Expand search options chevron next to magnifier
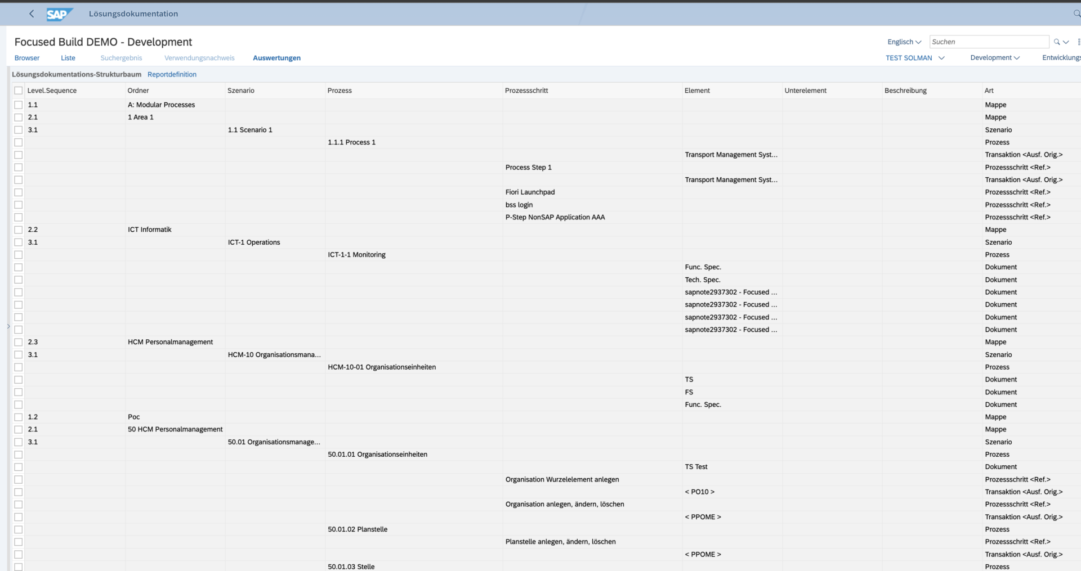Screen dimensions: 1081x571 1066,42
